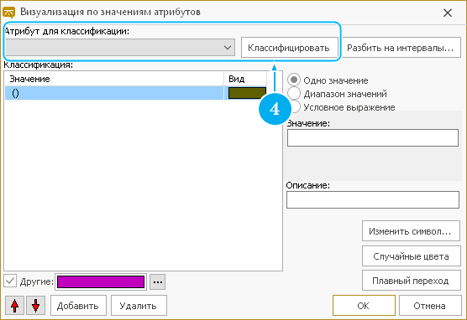The image size is (467, 320).
Task: Open the ellipsis button next to Другие
Action: (x=158, y=281)
